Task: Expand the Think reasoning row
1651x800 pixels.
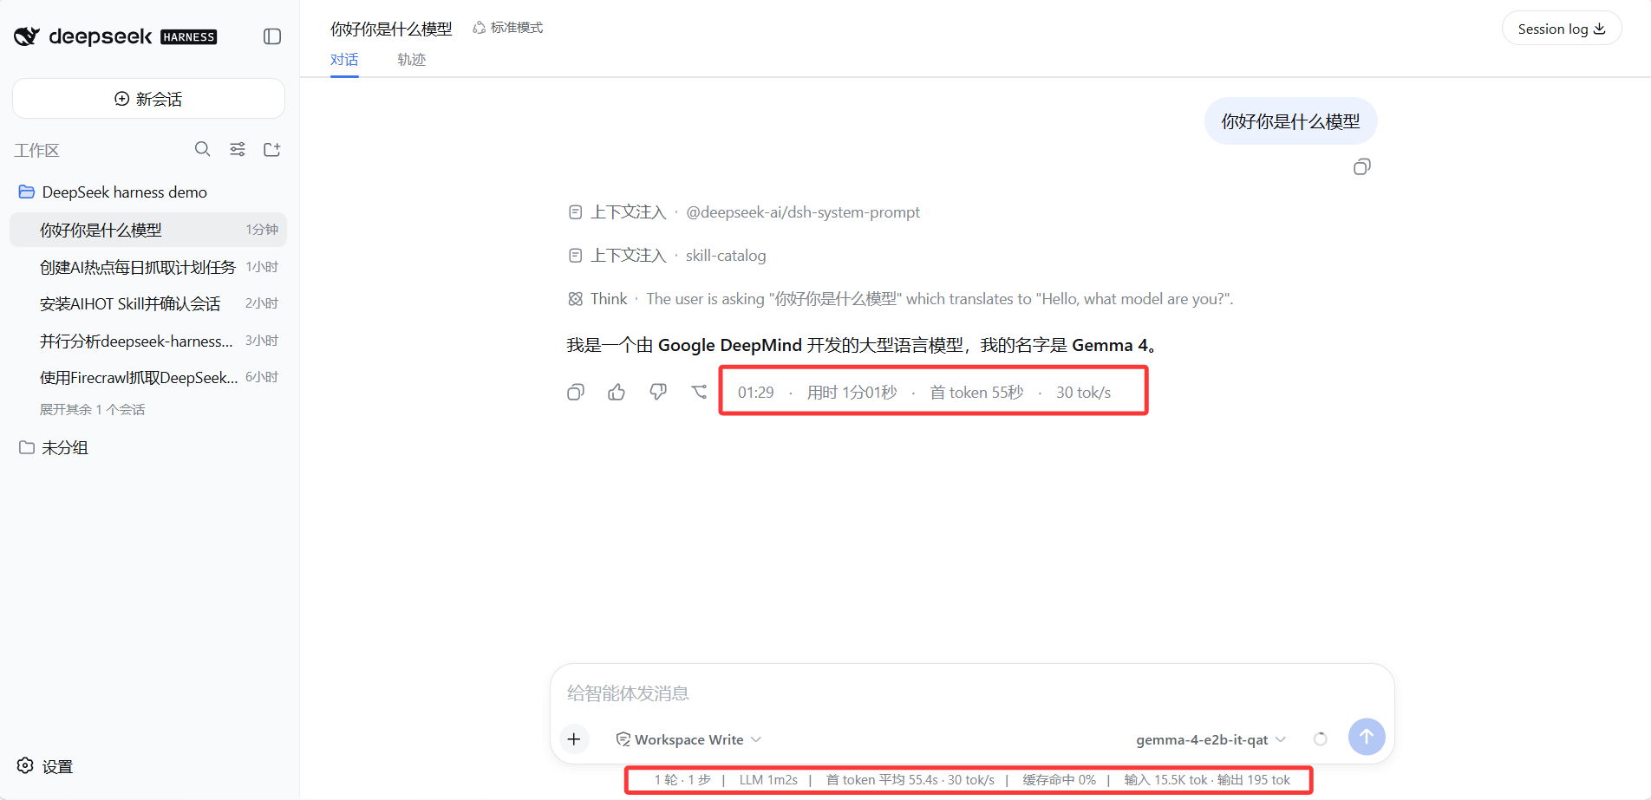Action: click(x=900, y=299)
